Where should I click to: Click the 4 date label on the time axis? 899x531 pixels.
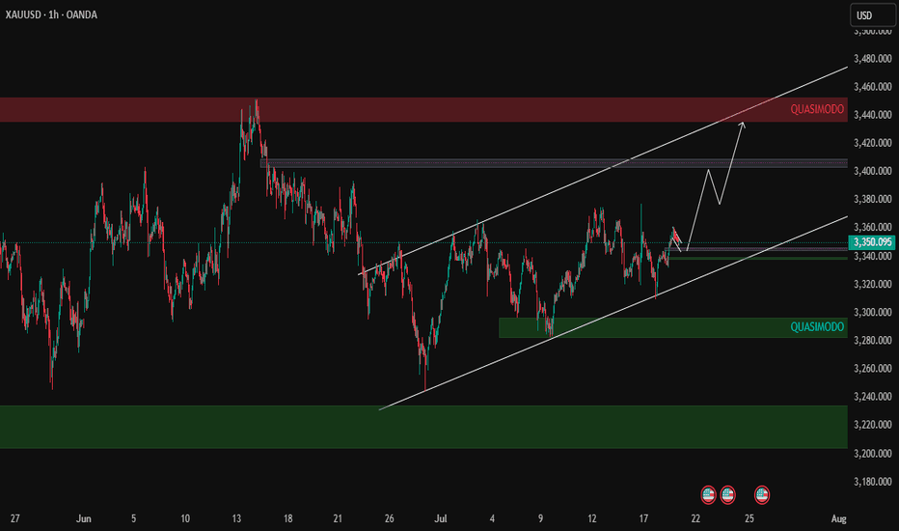(492, 519)
